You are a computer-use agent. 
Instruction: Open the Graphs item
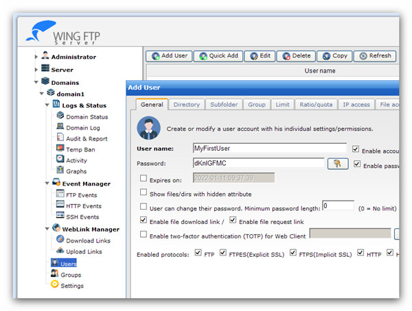click(x=76, y=171)
